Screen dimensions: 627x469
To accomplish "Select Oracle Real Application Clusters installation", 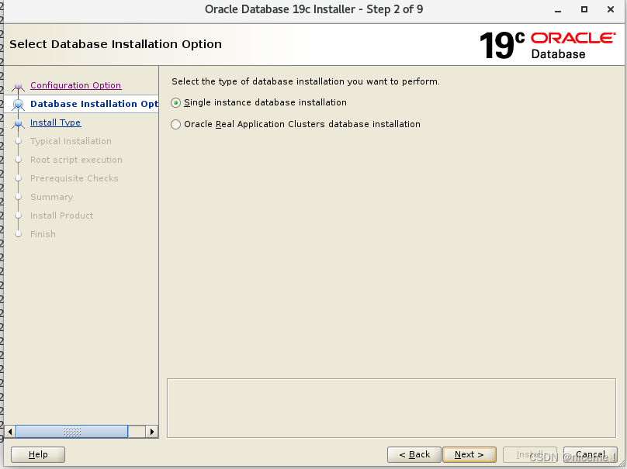I will pos(176,124).
